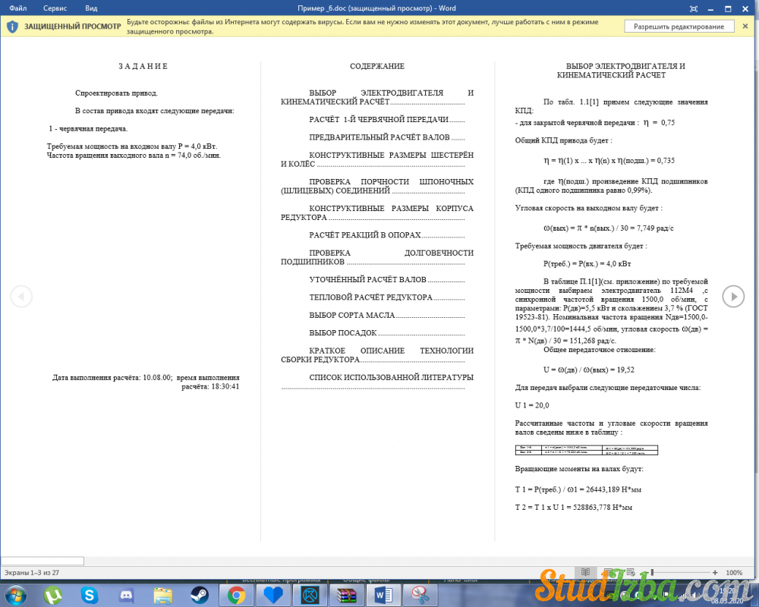Open the Файл menu
The image size is (759, 607).
point(18,8)
